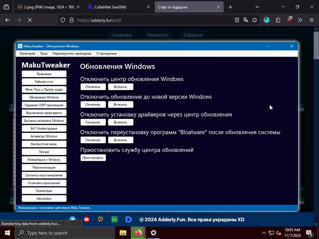The height and width of the screenshot is (239, 319).
Task: Open the Windows Start menu
Action: 7,233
